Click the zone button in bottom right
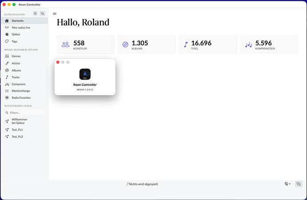 [299, 184]
